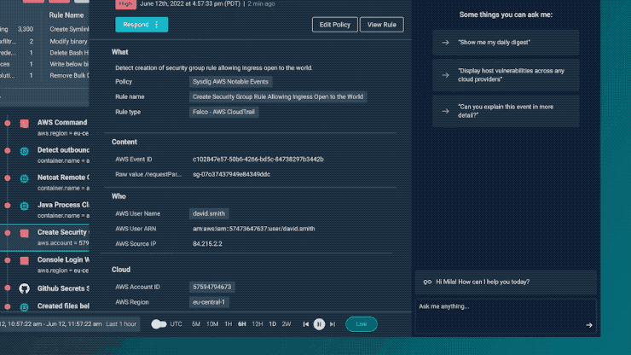Select the 10M time range
Viewport: 631px width, 355px height.
pos(212,324)
